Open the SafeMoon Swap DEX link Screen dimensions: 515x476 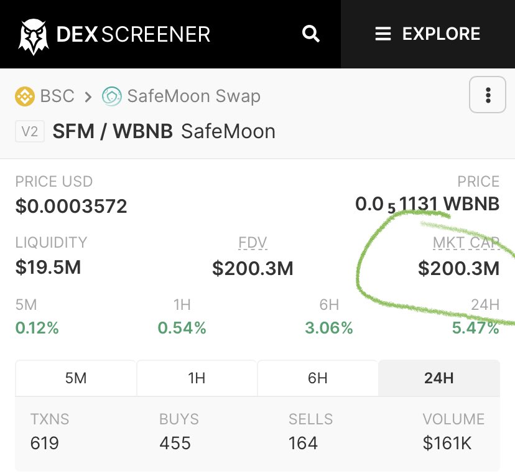coord(194,96)
